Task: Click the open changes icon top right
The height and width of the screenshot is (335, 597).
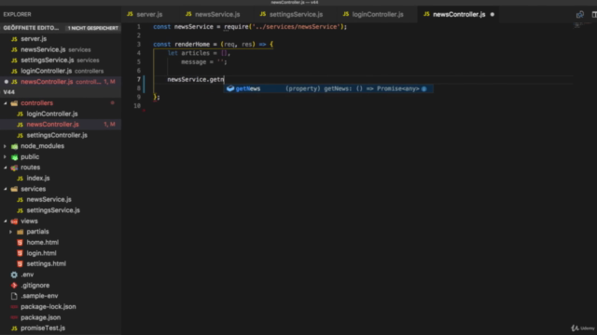Action: coord(580,15)
